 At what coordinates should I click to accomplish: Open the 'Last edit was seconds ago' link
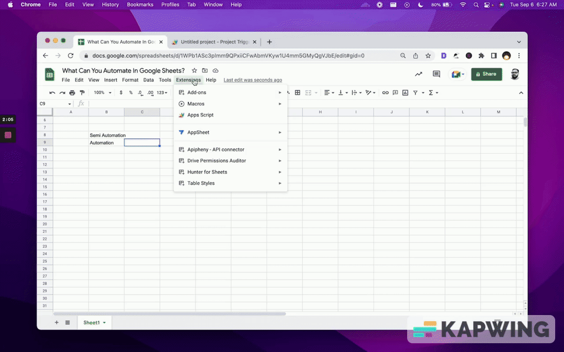point(253,80)
